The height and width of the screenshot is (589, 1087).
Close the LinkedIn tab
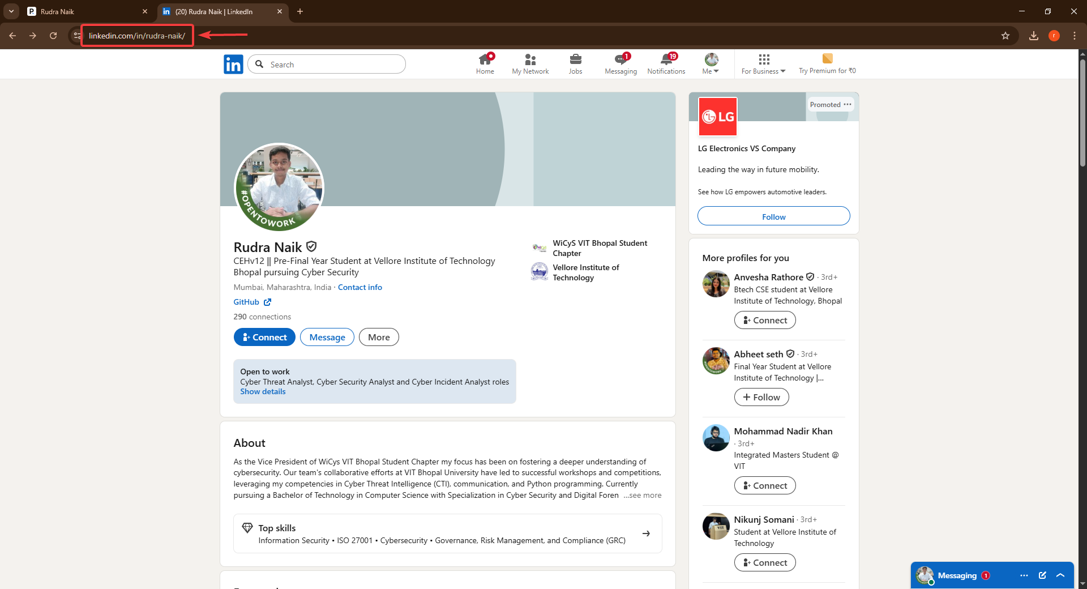[280, 11]
